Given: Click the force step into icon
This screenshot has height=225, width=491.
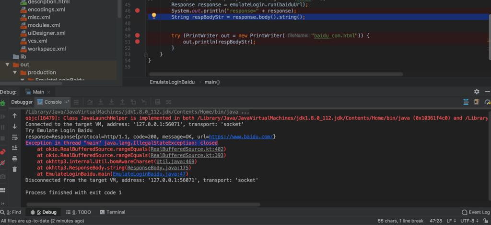Looking at the screenshot, I should (x=111, y=102).
